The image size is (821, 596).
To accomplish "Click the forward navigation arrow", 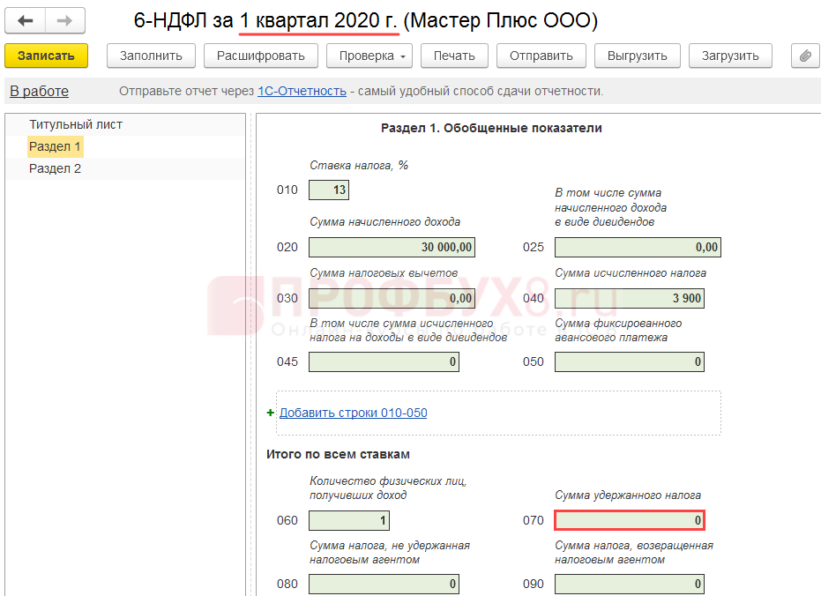I will click(x=64, y=20).
